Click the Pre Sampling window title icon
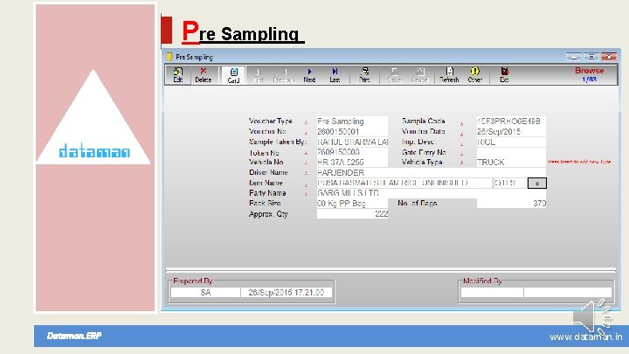629x354 pixels. [x=169, y=57]
